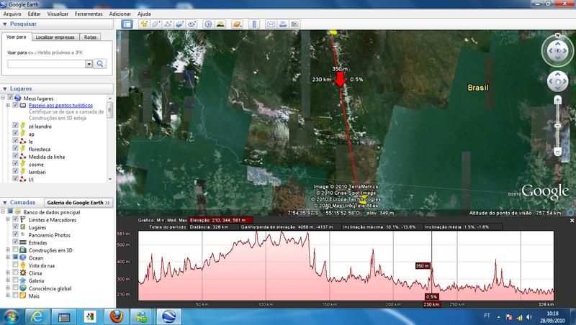Open the Ruler tool
The image size is (576, 325).
click(x=254, y=24)
